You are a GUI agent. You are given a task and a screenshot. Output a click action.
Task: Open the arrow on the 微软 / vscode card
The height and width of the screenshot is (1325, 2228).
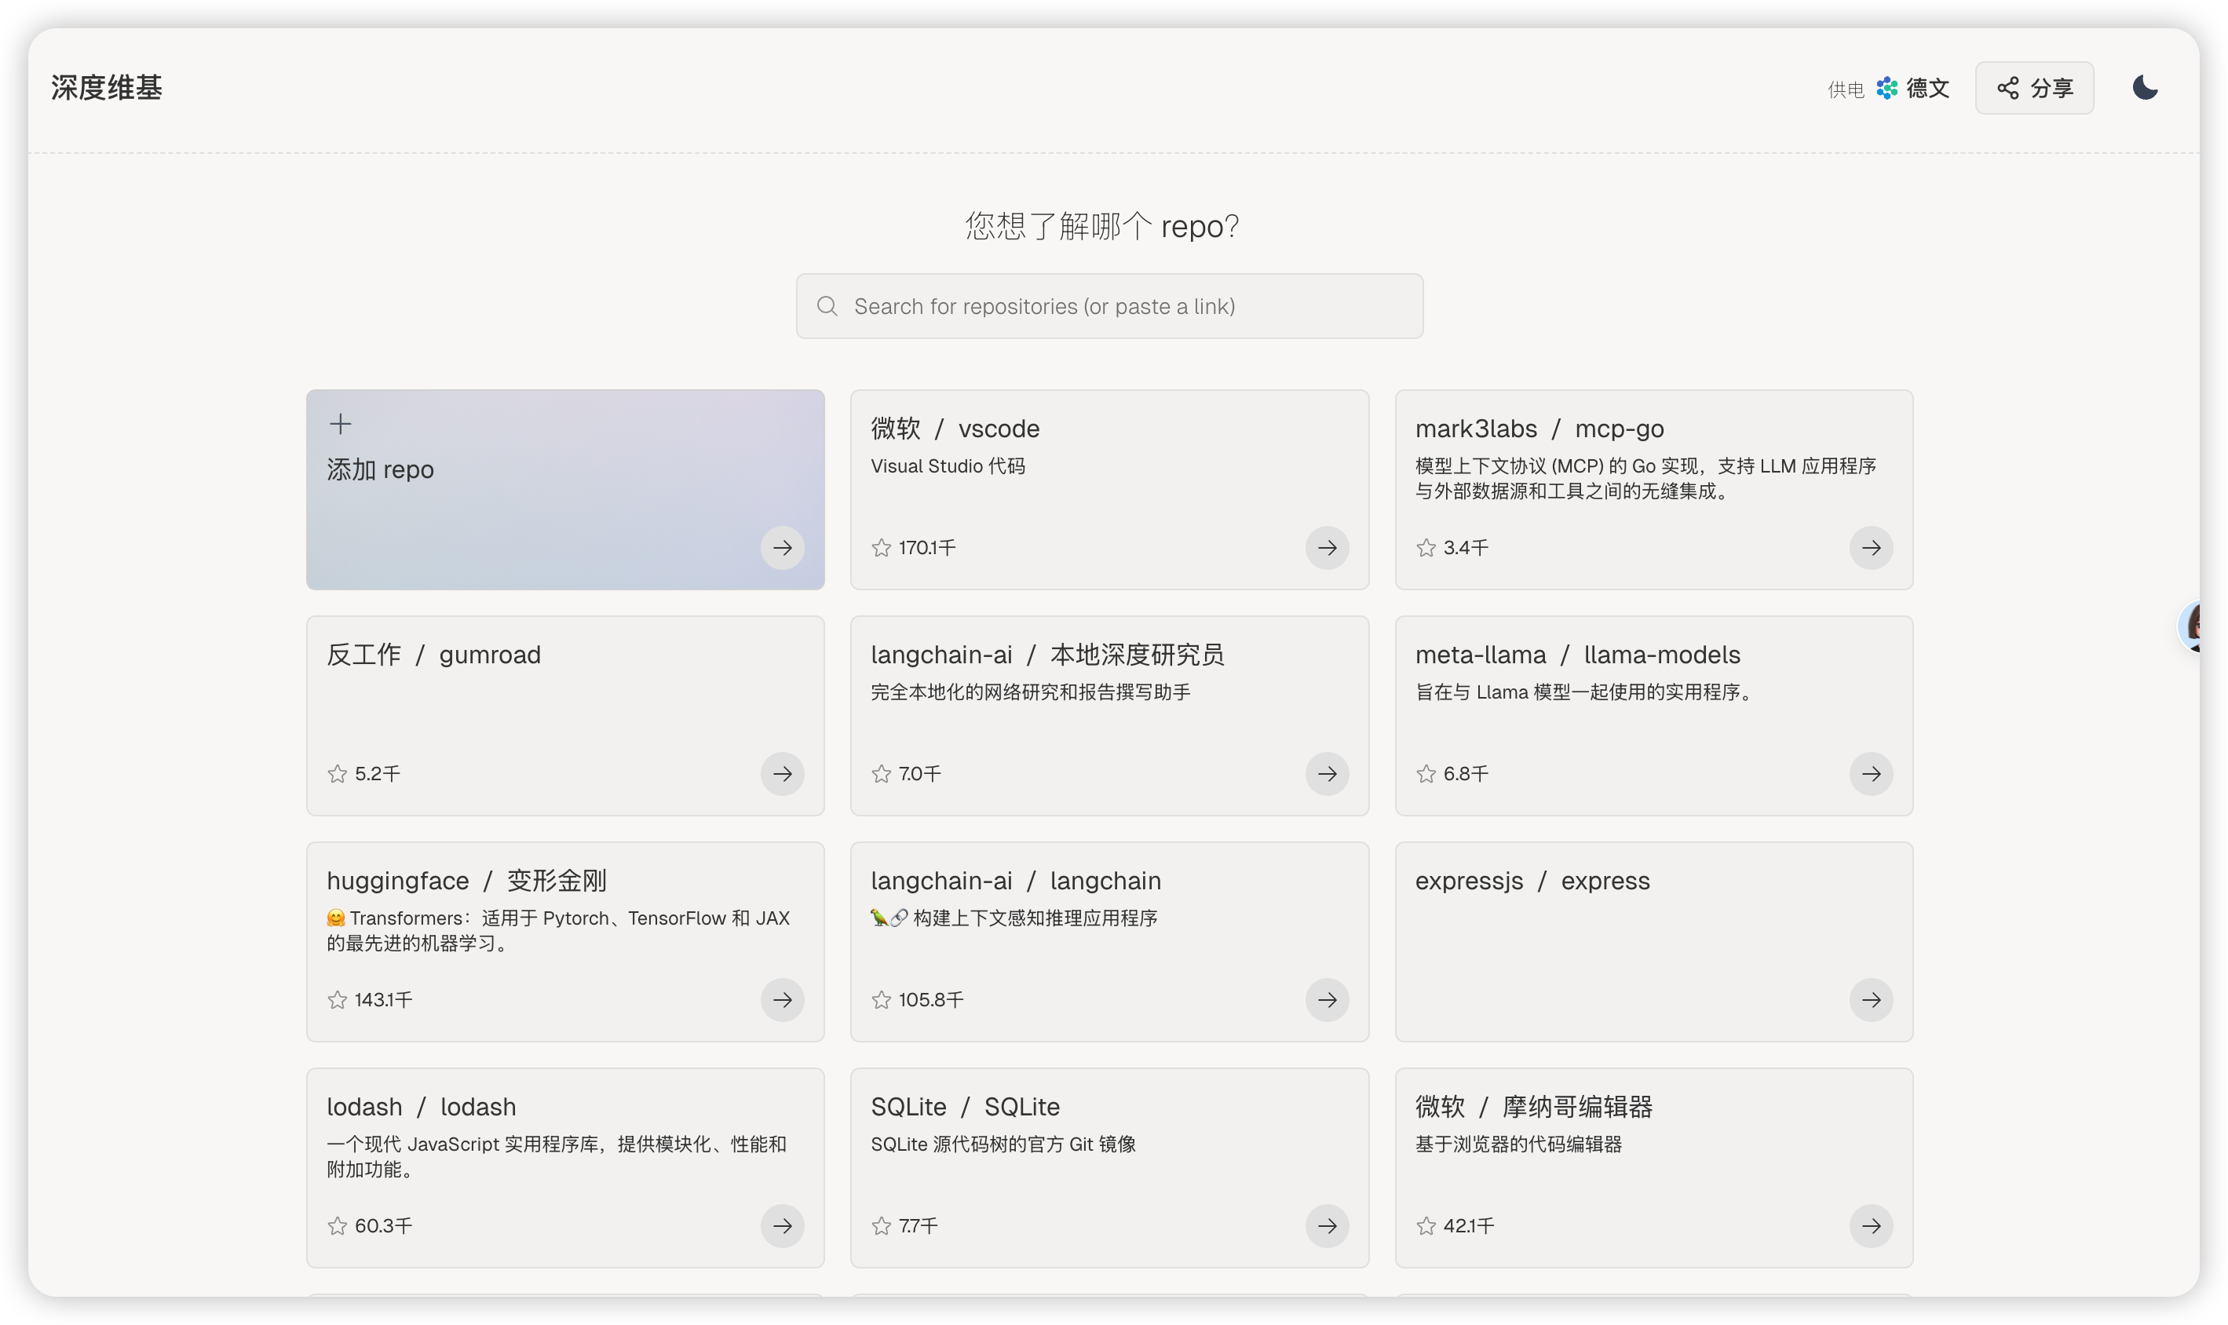pos(1327,547)
